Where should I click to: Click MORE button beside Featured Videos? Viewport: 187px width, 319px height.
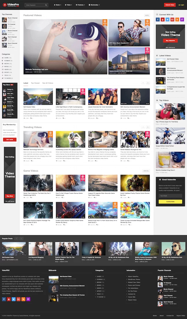point(147,15)
